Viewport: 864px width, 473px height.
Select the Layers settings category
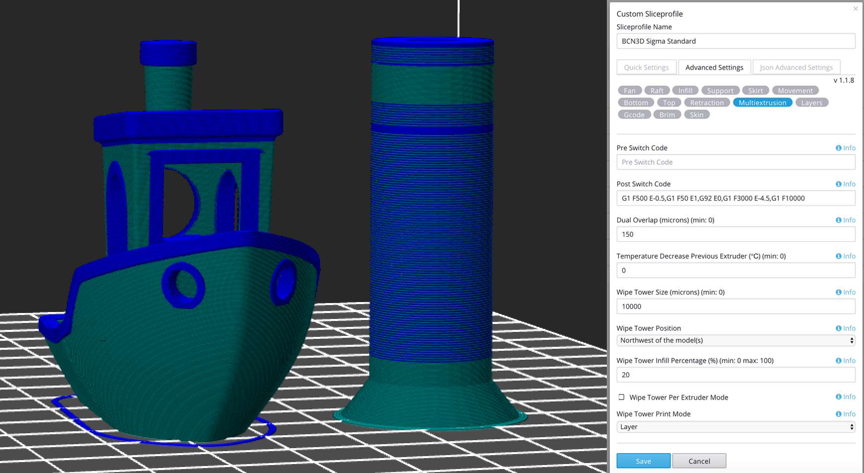point(811,102)
